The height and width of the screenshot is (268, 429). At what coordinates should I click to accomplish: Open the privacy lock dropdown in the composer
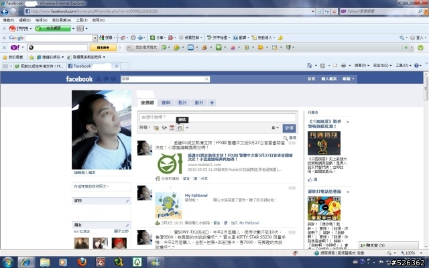[275, 128]
